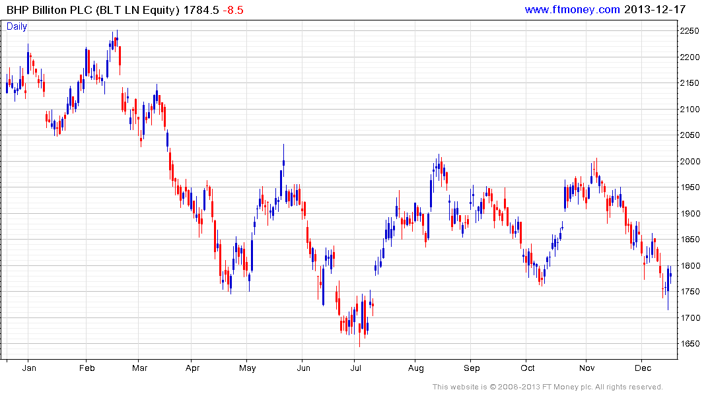Click the price change -8.5

(x=232, y=10)
